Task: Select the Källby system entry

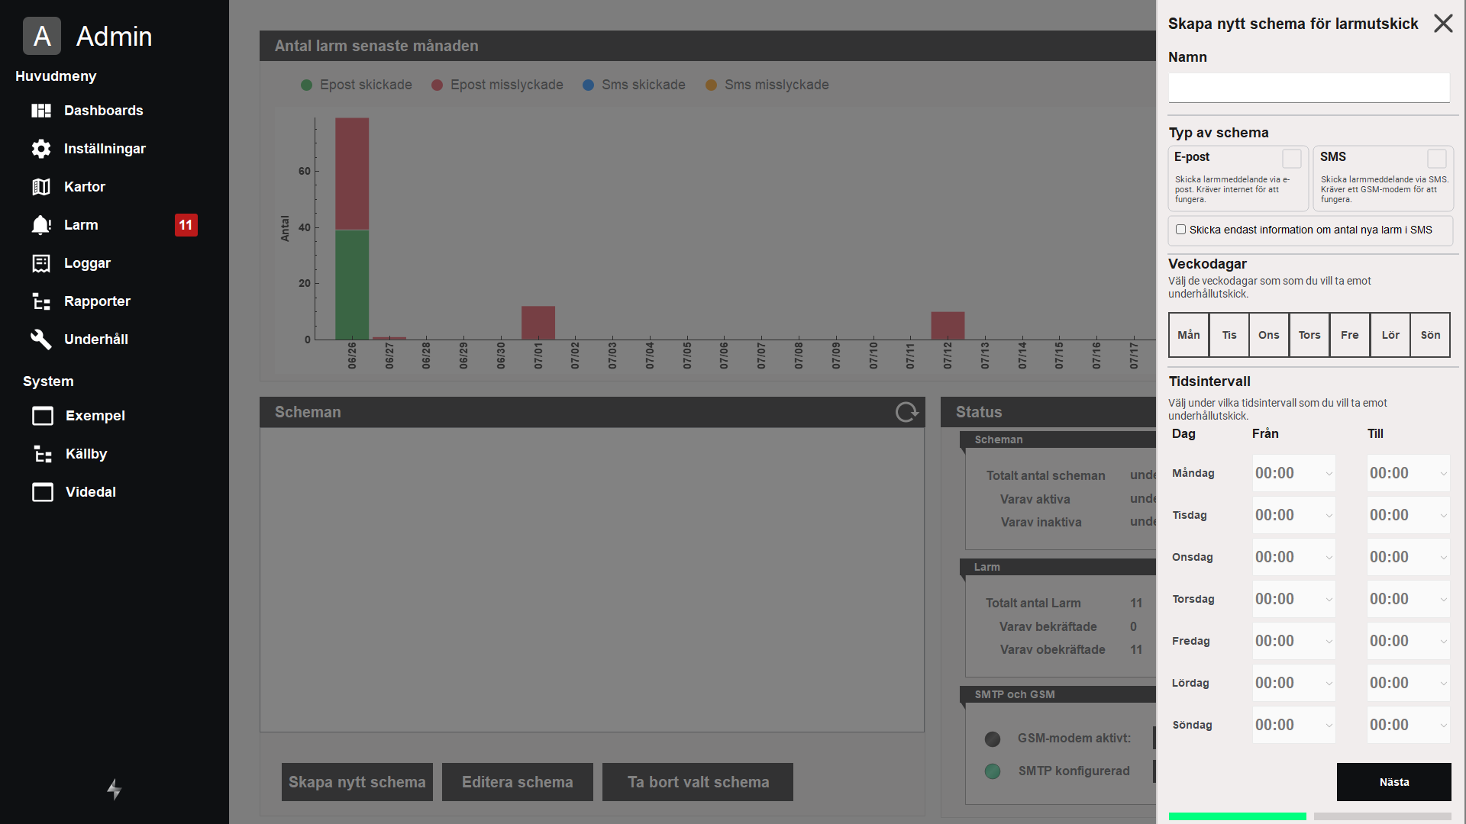Action: click(86, 454)
